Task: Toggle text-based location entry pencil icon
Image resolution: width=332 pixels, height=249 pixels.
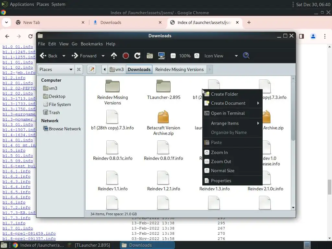Action: pyautogui.click(x=92, y=69)
